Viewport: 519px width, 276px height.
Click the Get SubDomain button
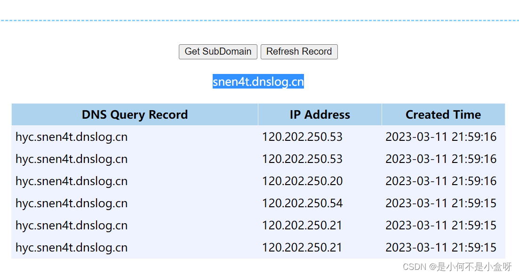218,52
